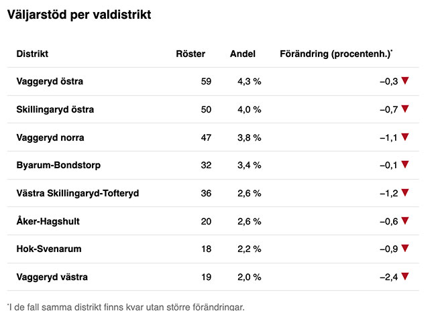Select the Byarum-Bondstorp district name
Screen dimensions: 438x311
tap(58, 166)
